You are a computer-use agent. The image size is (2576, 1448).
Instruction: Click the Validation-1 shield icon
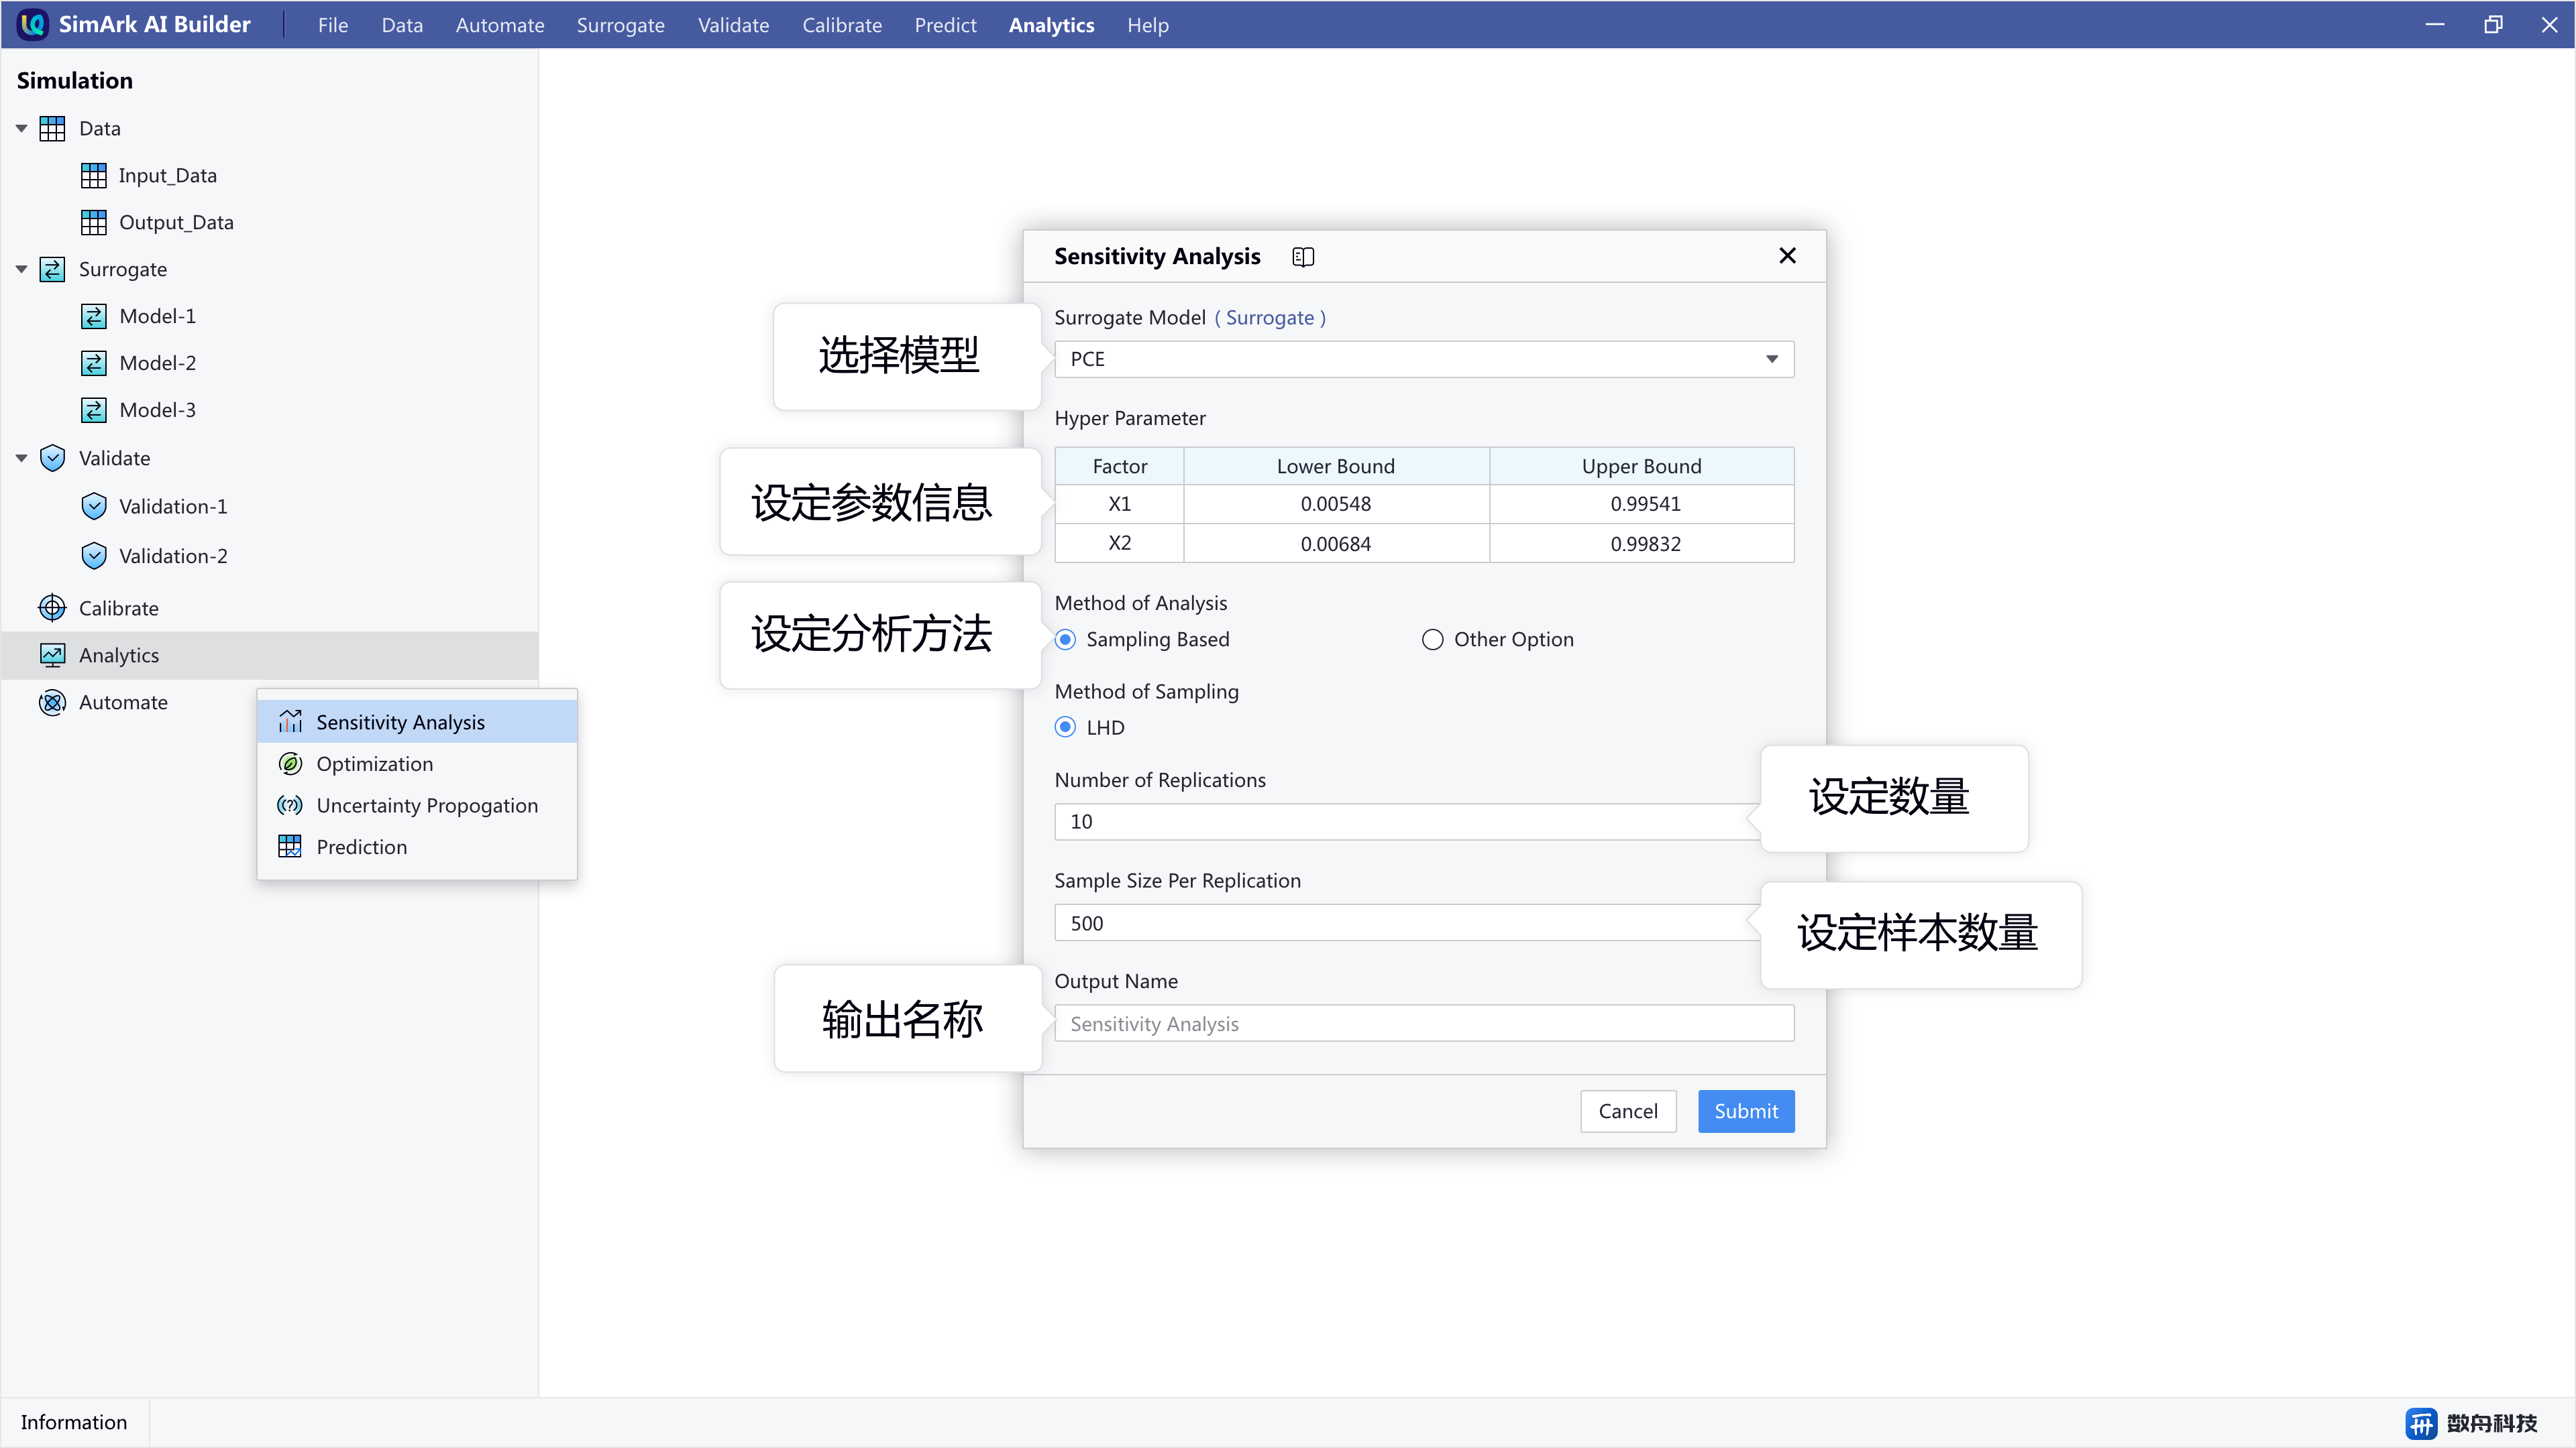93,505
